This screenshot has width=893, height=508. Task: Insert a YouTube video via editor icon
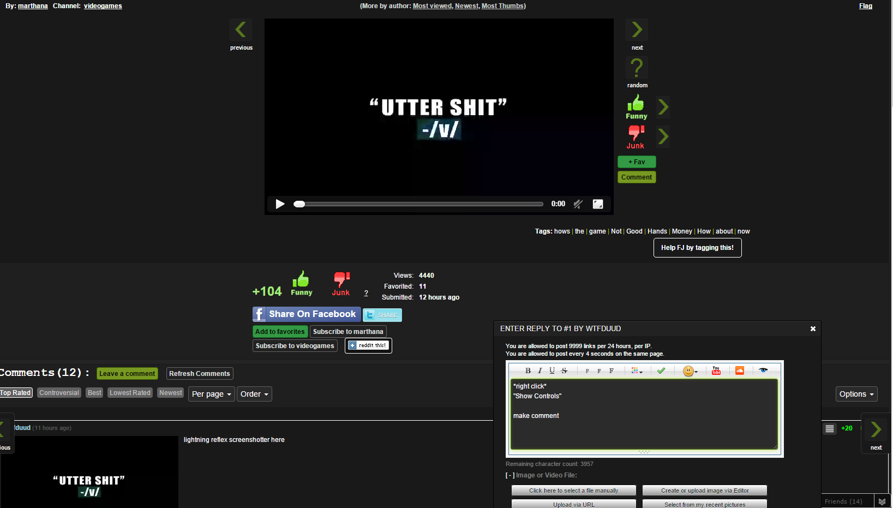click(716, 370)
